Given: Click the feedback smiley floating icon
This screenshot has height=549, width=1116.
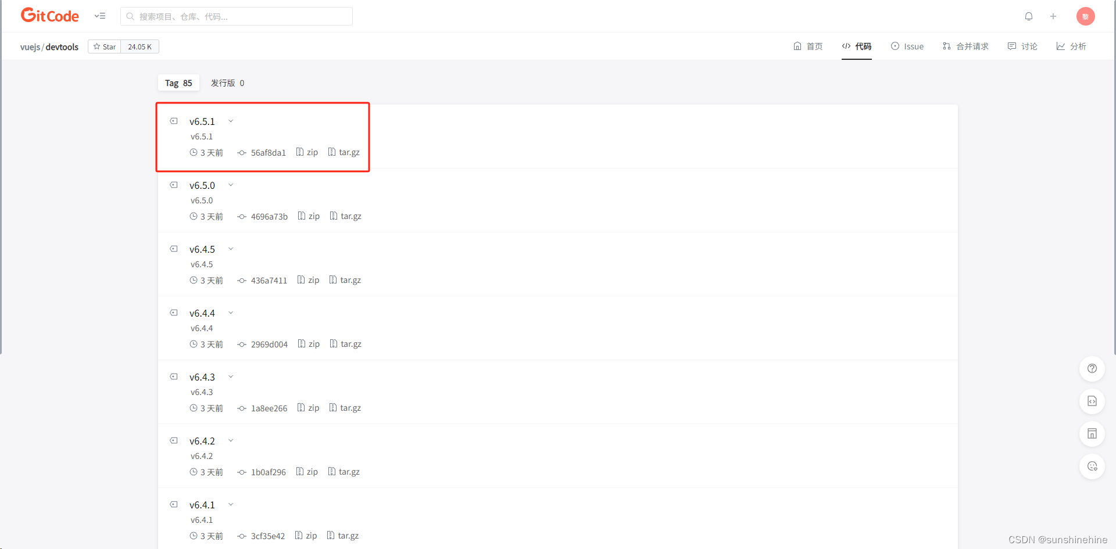Looking at the screenshot, I should [1092, 466].
